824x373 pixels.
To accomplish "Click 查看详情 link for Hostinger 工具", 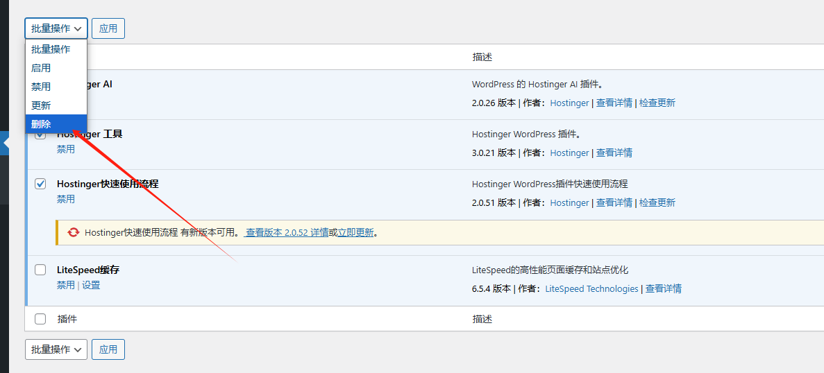I will (x=614, y=153).
